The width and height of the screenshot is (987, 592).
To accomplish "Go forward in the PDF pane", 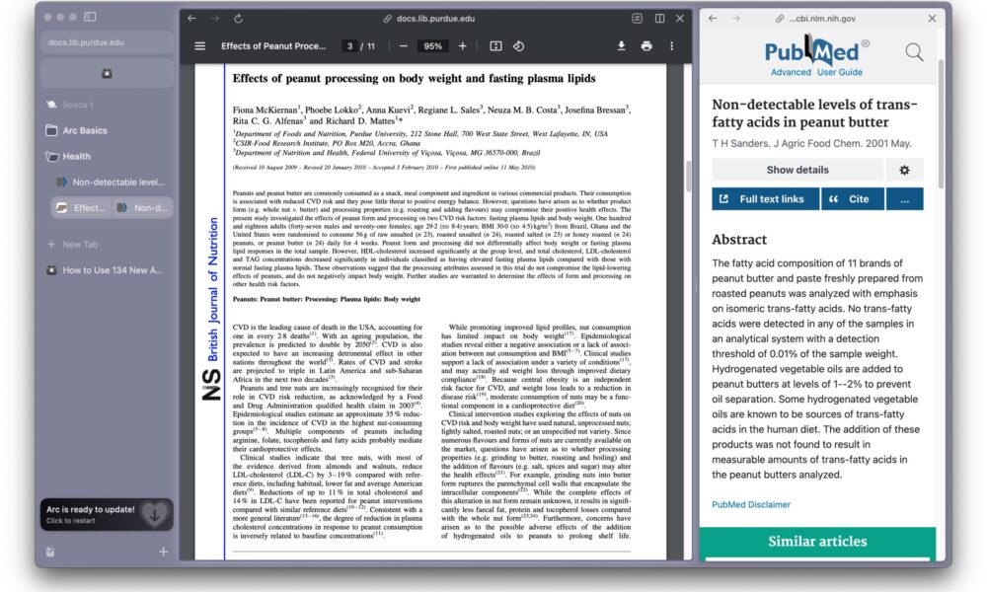I will pos(214,18).
